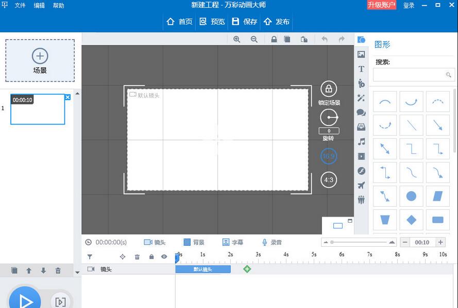Open the 帮助 menu

(58, 6)
